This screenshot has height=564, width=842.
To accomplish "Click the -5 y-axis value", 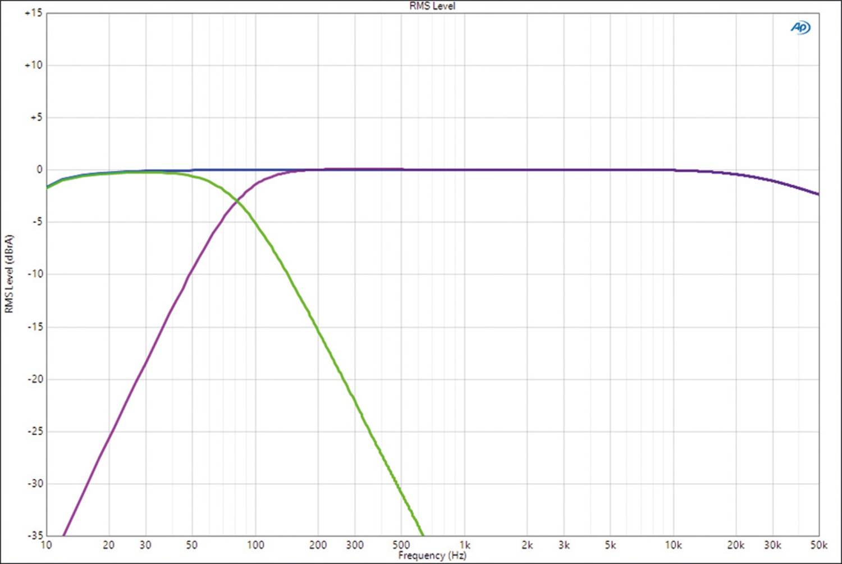I will [36, 222].
